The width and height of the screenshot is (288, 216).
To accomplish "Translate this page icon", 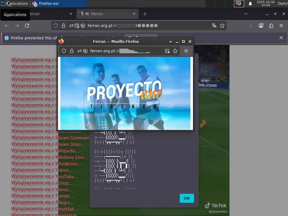I will point(214,26).
